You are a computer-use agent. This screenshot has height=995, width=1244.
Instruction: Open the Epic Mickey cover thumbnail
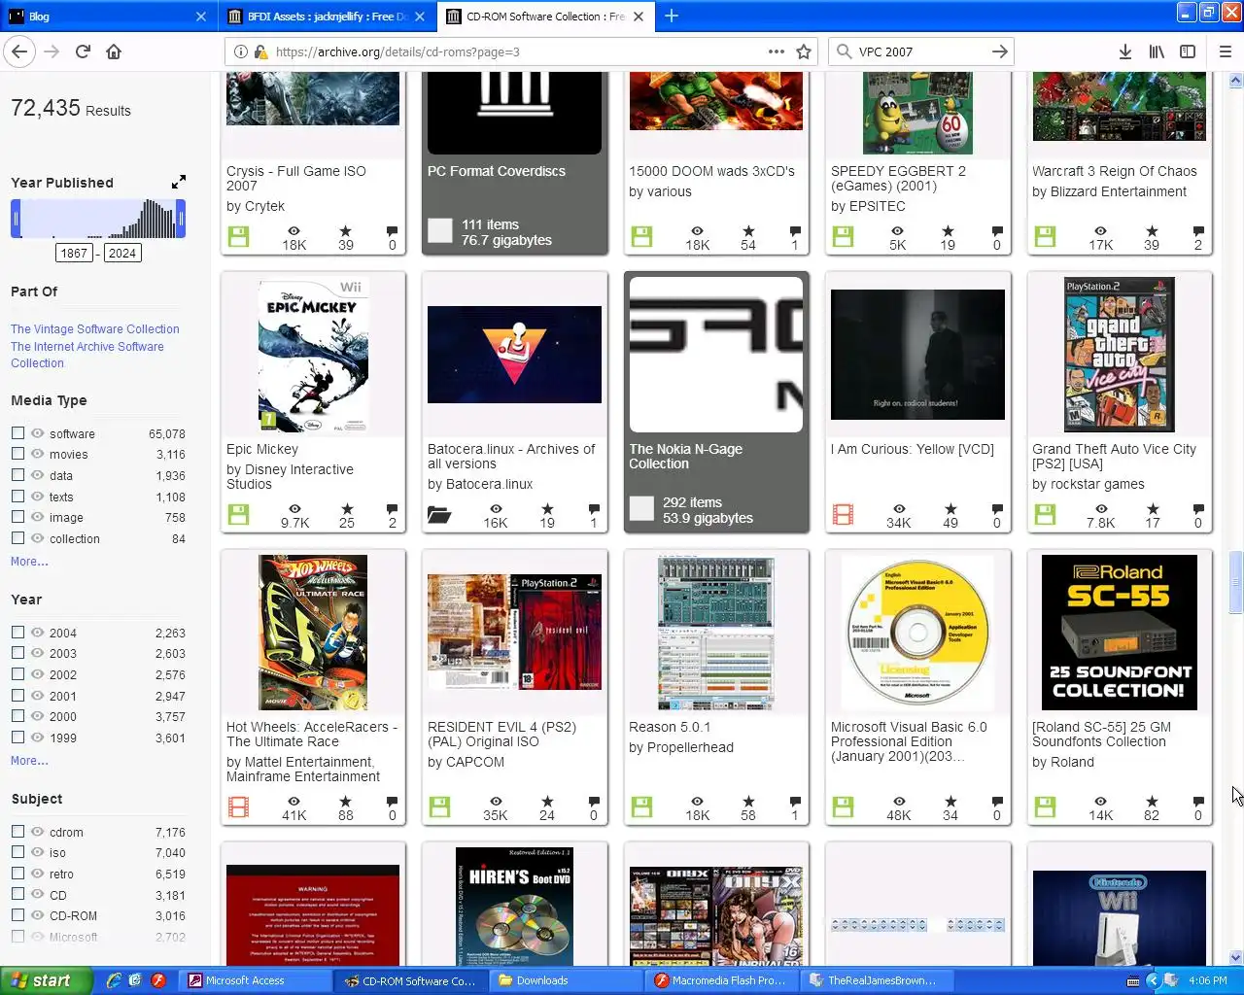[313, 355]
